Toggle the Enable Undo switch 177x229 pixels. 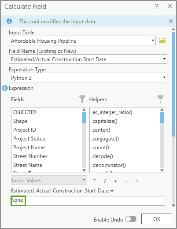[131, 219]
